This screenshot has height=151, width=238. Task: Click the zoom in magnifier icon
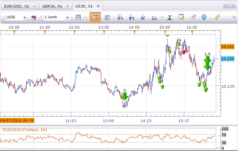[120, 17]
